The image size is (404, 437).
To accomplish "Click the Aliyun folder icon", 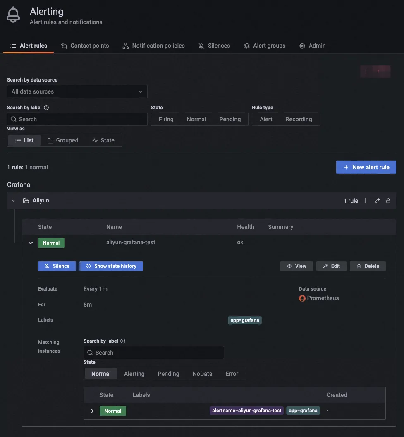I will pos(26,201).
